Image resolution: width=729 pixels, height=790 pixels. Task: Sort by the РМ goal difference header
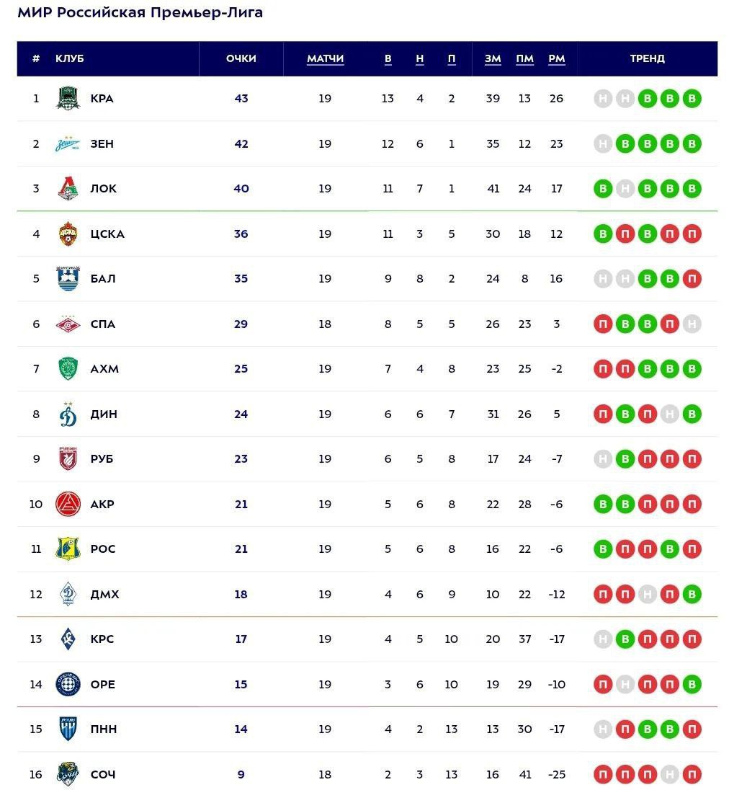pos(556,58)
